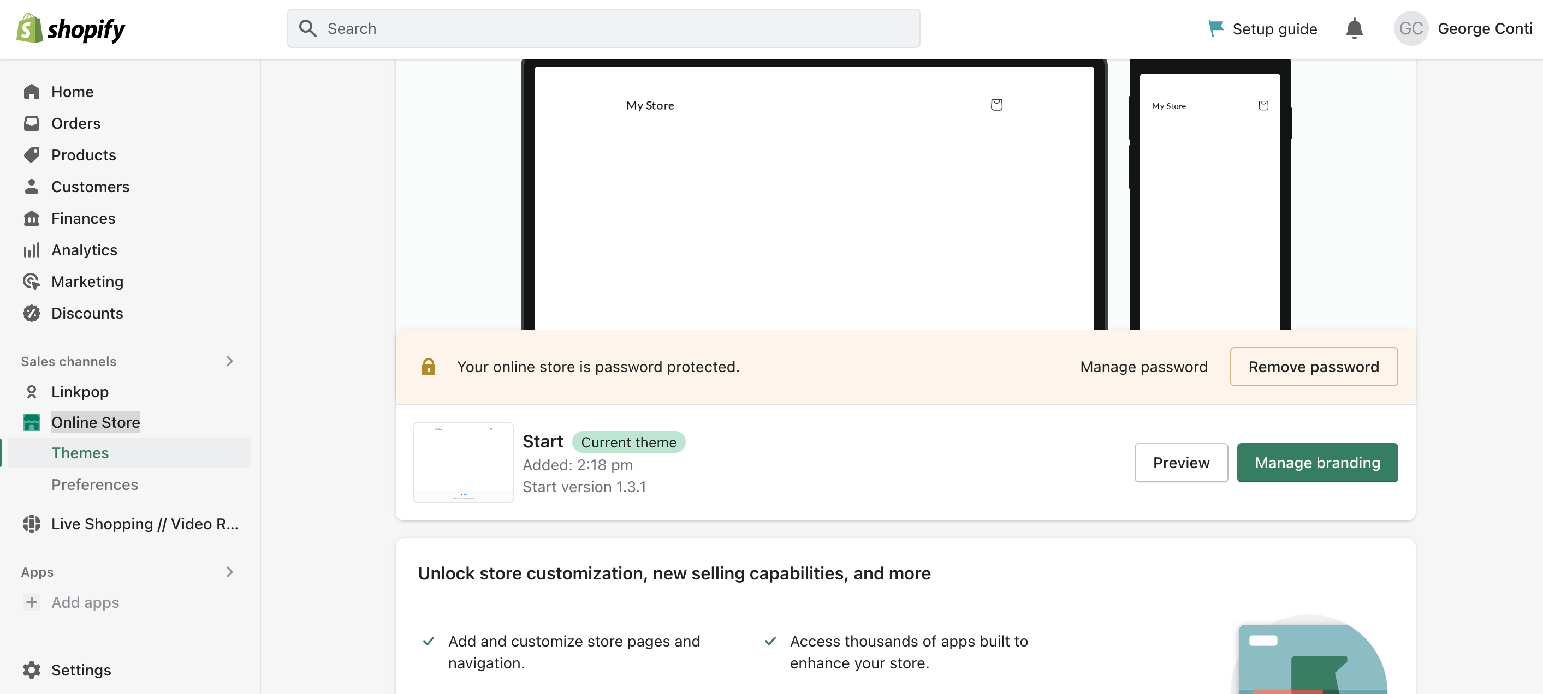Click the Remove password button

click(x=1314, y=367)
